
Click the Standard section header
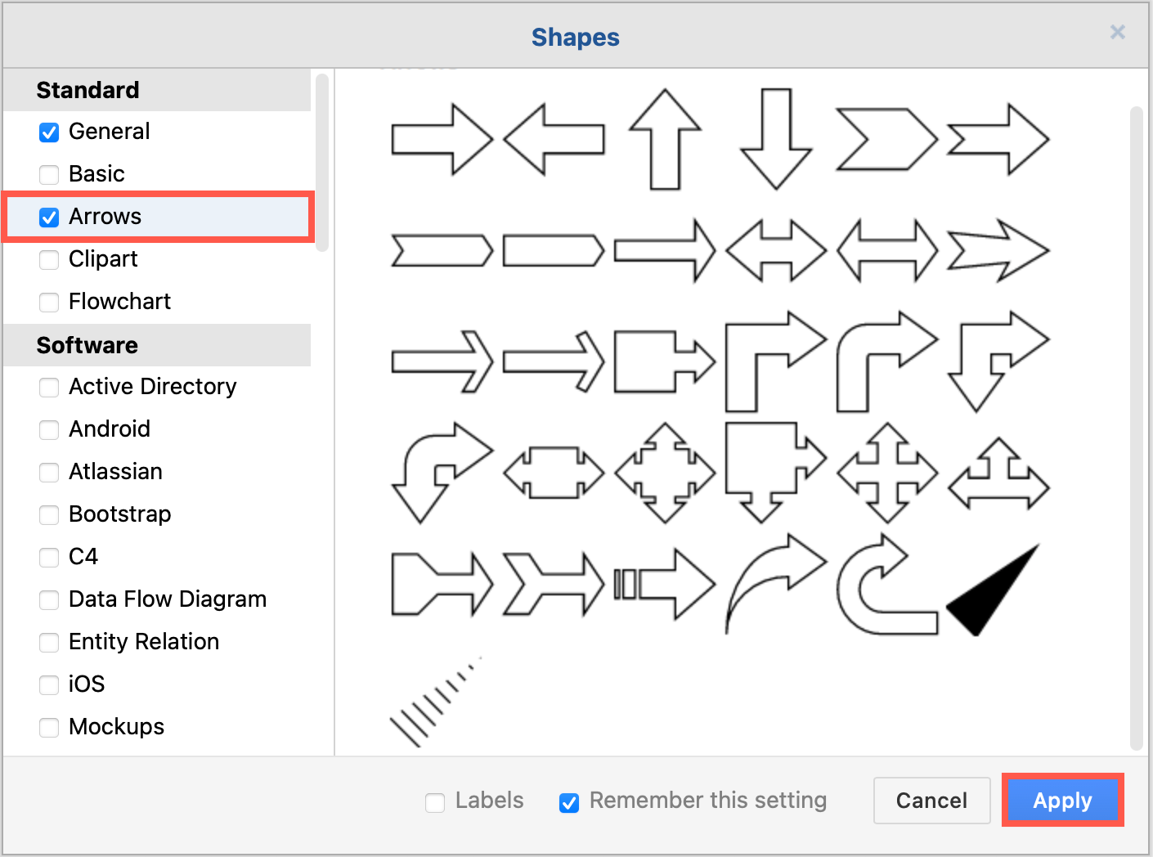coord(87,90)
